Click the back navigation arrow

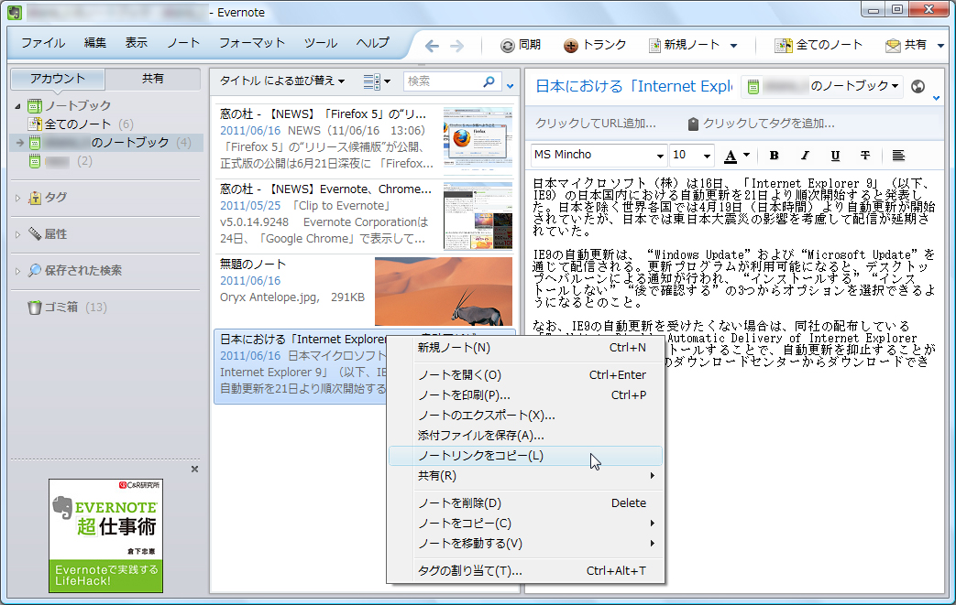point(431,43)
